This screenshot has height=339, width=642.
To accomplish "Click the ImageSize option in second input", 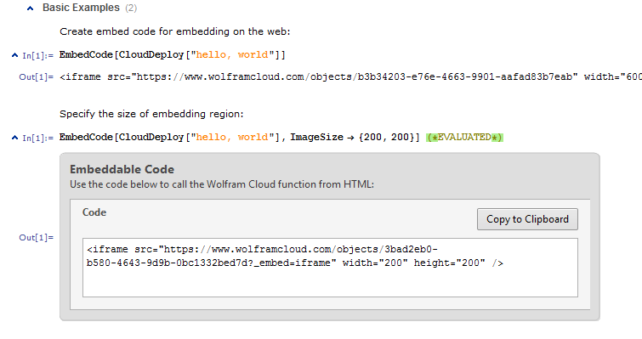I will 317,137.
